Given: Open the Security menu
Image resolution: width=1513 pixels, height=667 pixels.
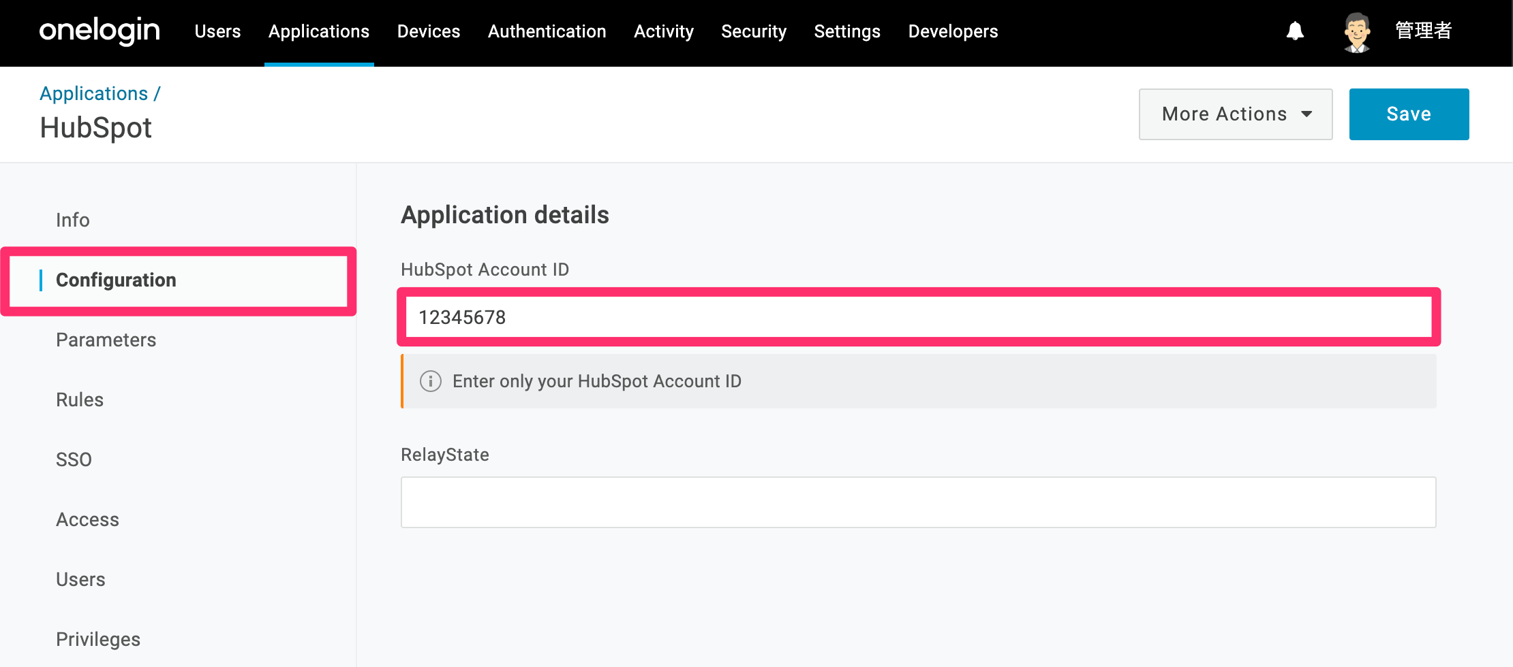Looking at the screenshot, I should click(754, 31).
